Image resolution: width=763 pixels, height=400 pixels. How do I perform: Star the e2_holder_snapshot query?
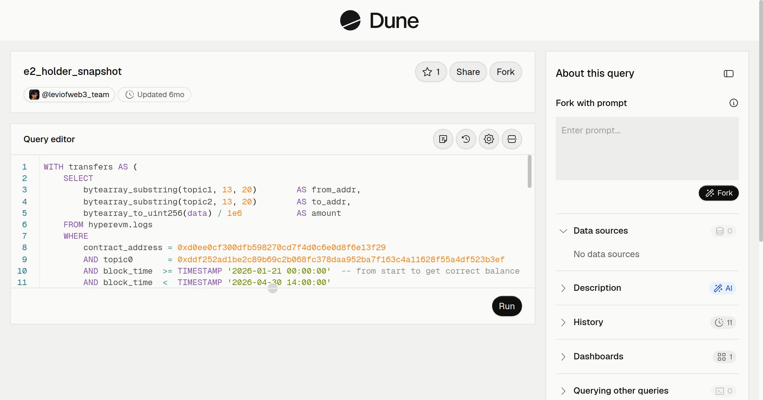click(431, 72)
